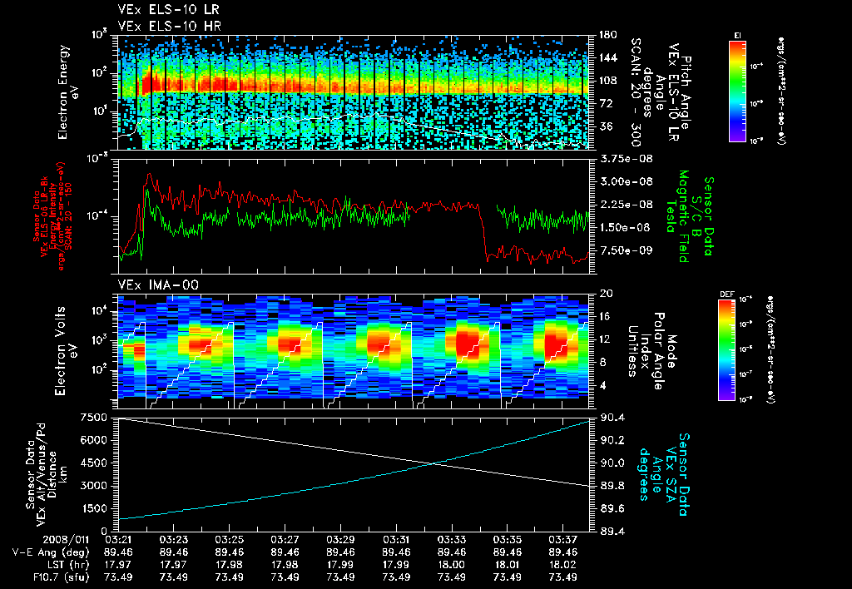Click the 03:23 time tick label

pos(173,541)
